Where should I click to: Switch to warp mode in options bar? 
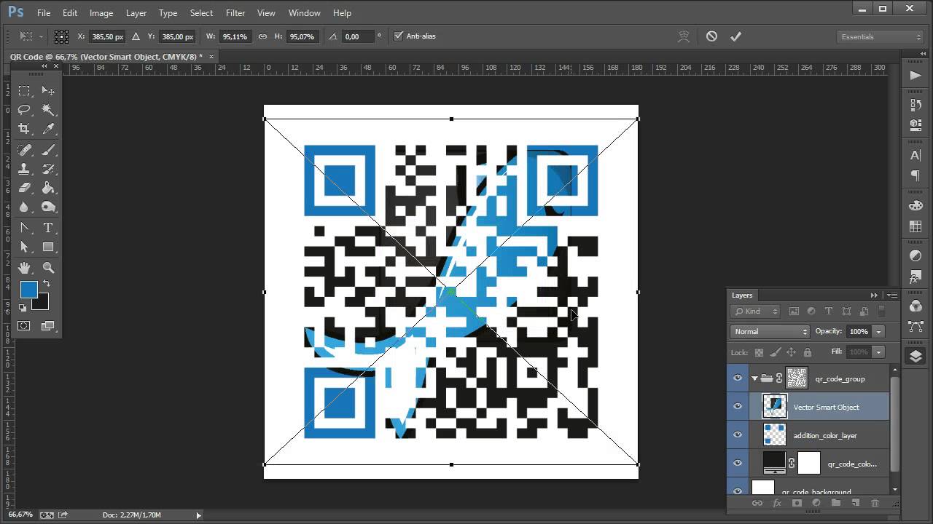(684, 36)
